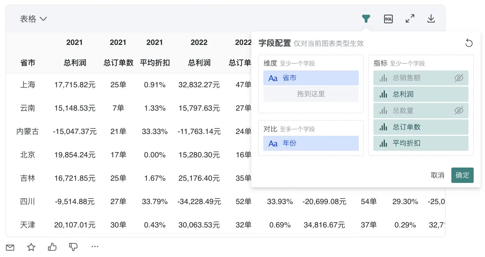Viewport: 485px width, 257px height.
Task: Click the 总利润 metric field
Action: (421, 94)
